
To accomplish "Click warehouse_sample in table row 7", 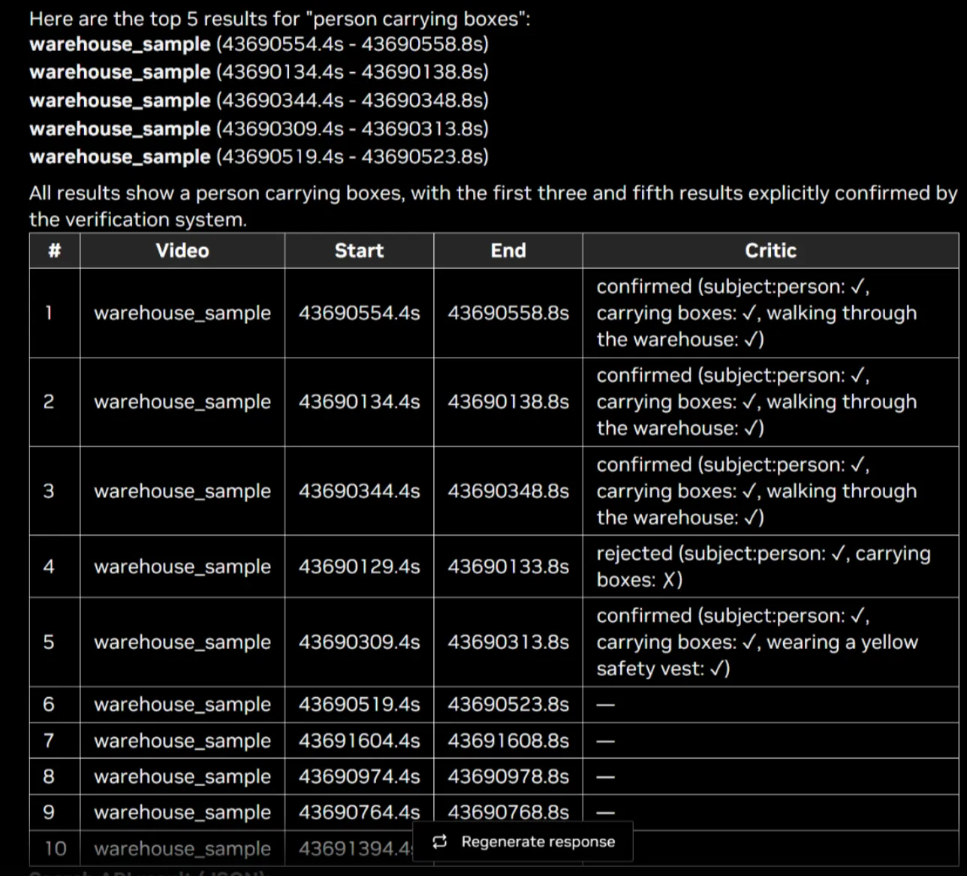I will 182,741.
